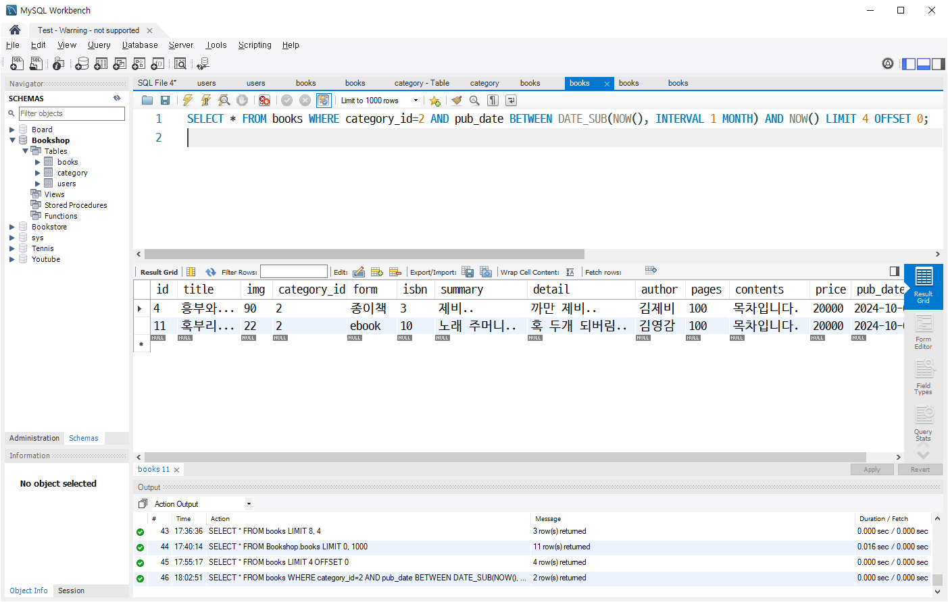Refresh result grid icon
The width and height of the screenshot is (948, 602).
click(x=211, y=272)
